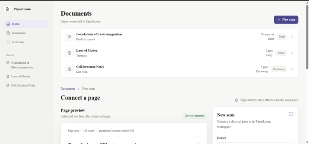Click the scrollbar up arrow
The width and height of the screenshot is (309, 144).
[x=307, y=2]
